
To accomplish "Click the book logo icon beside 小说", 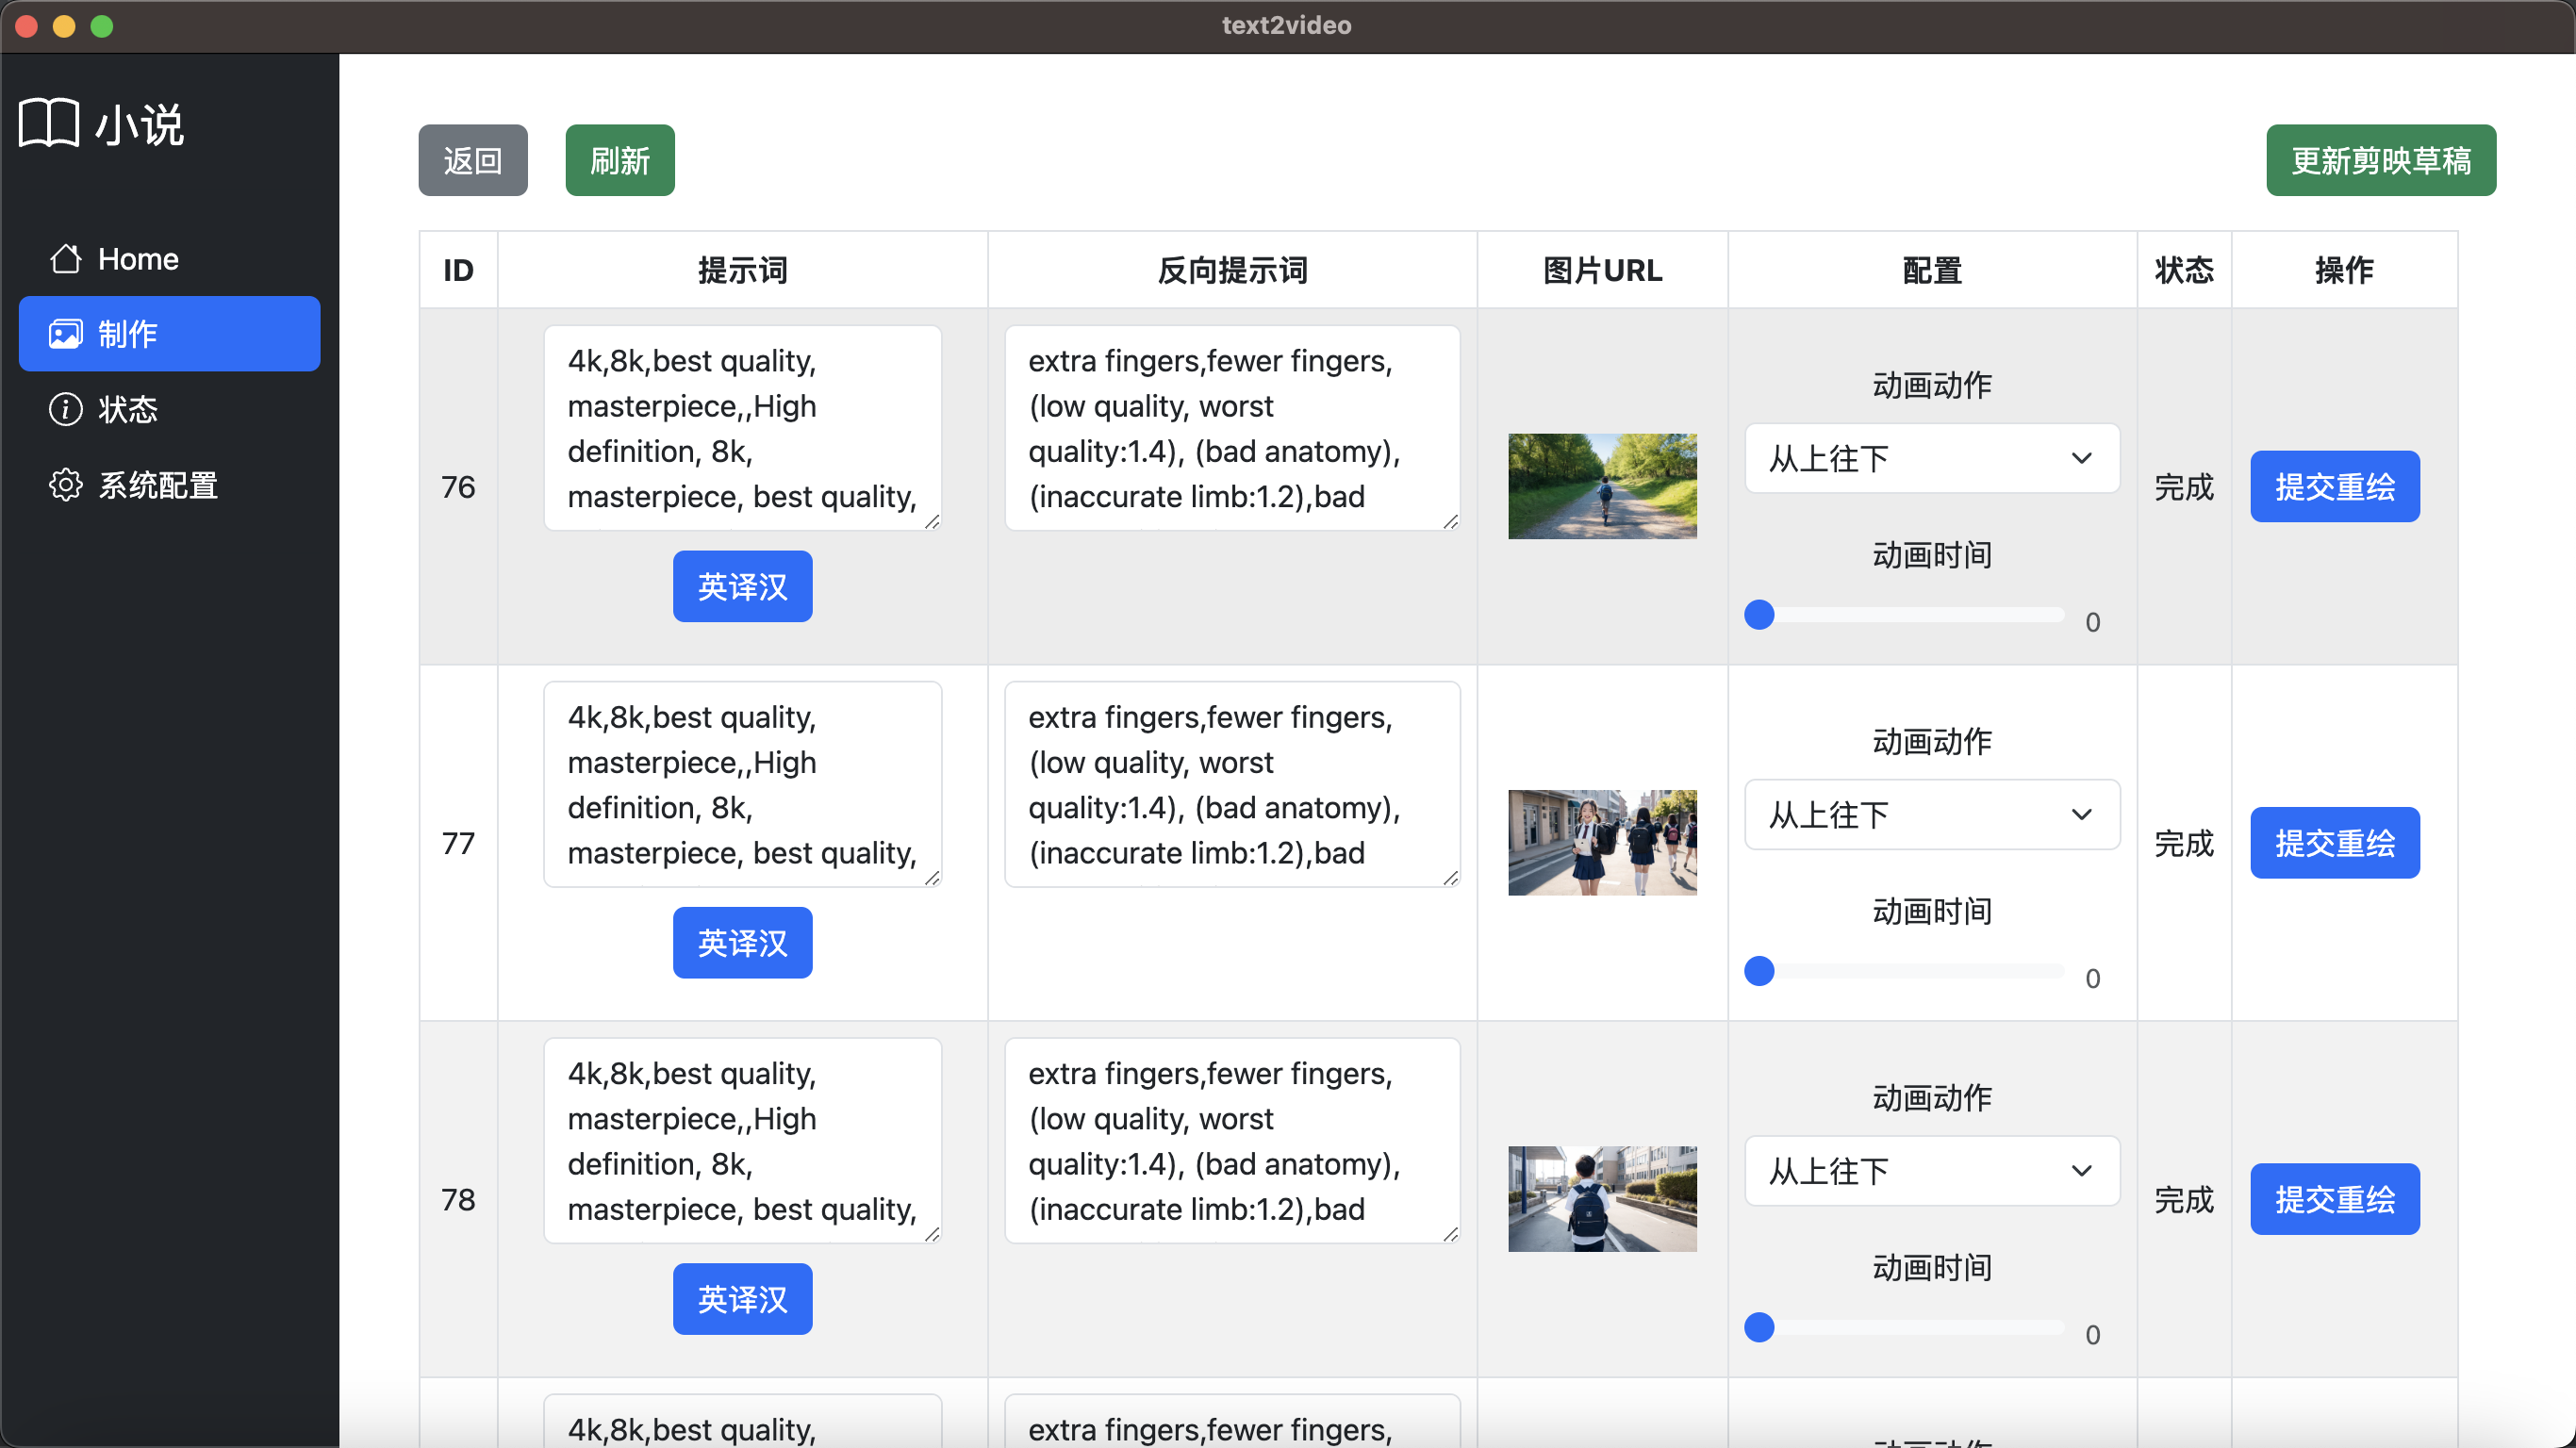I will (48, 124).
